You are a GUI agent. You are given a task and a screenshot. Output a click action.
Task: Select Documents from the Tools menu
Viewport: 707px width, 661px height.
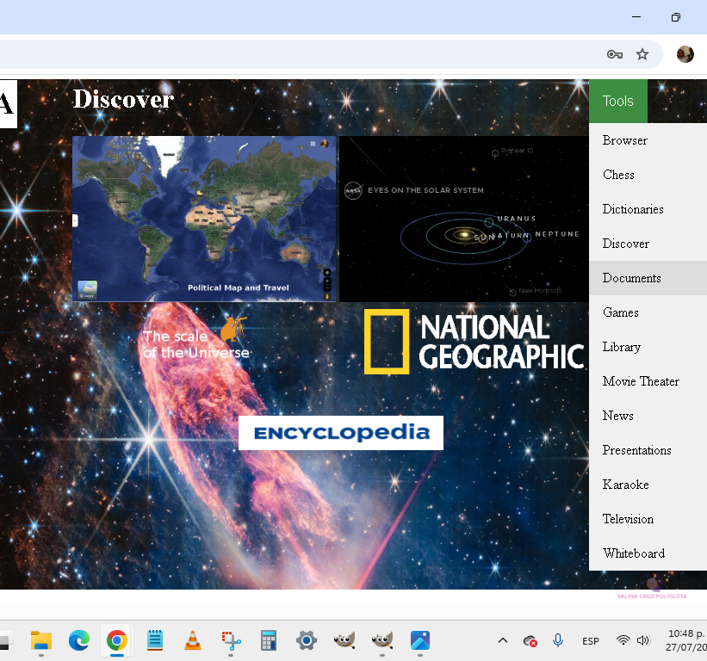tap(632, 278)
